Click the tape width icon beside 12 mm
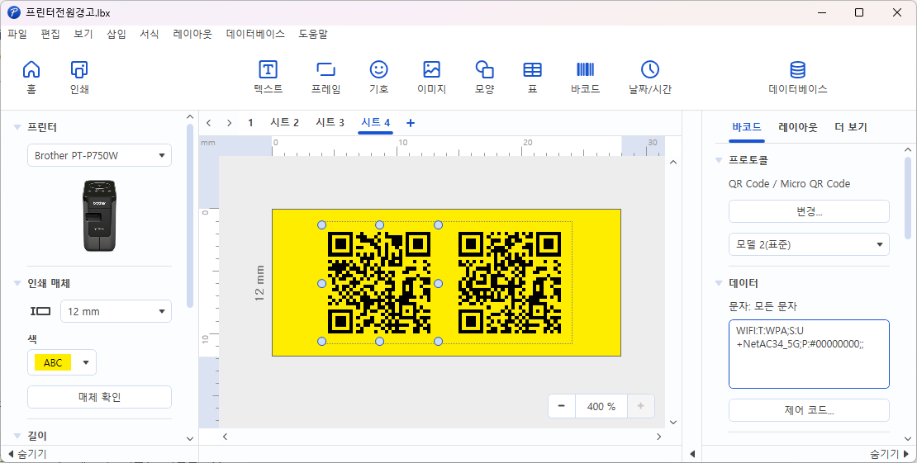 pos(40,312)
